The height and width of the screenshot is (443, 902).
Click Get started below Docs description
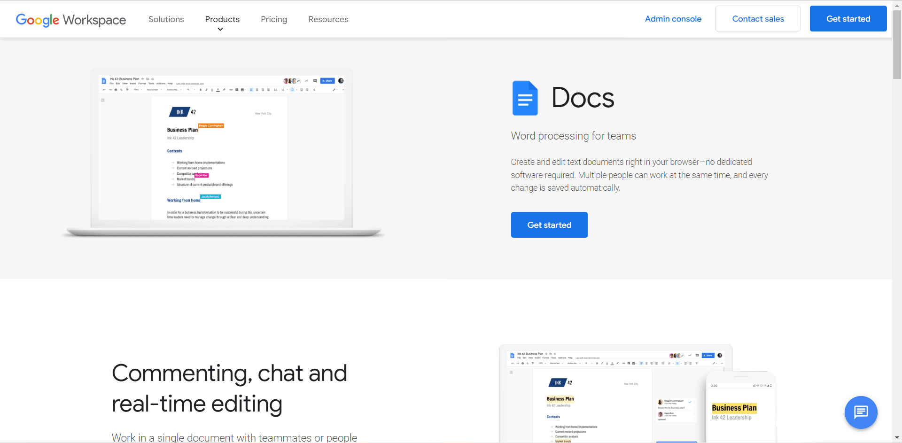(549, 225)
